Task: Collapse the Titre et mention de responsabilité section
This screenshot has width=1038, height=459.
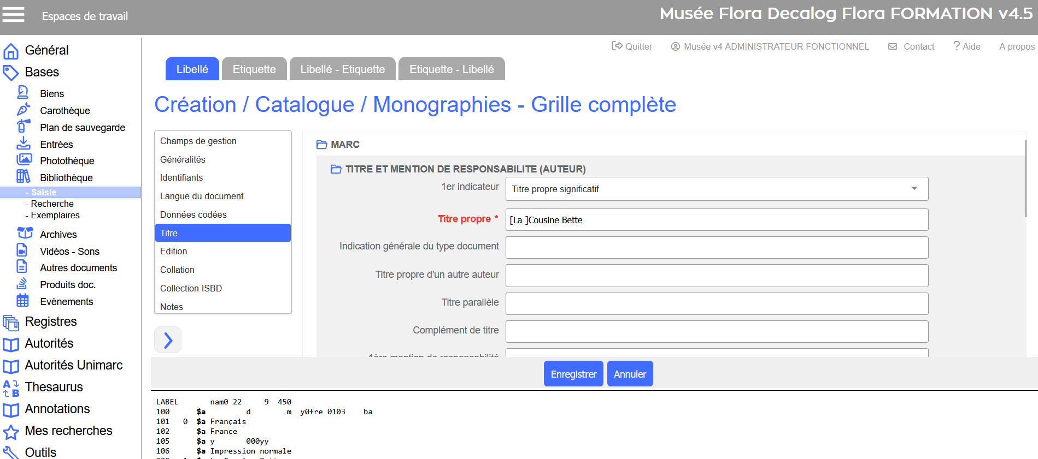Action: coord(336,169)
